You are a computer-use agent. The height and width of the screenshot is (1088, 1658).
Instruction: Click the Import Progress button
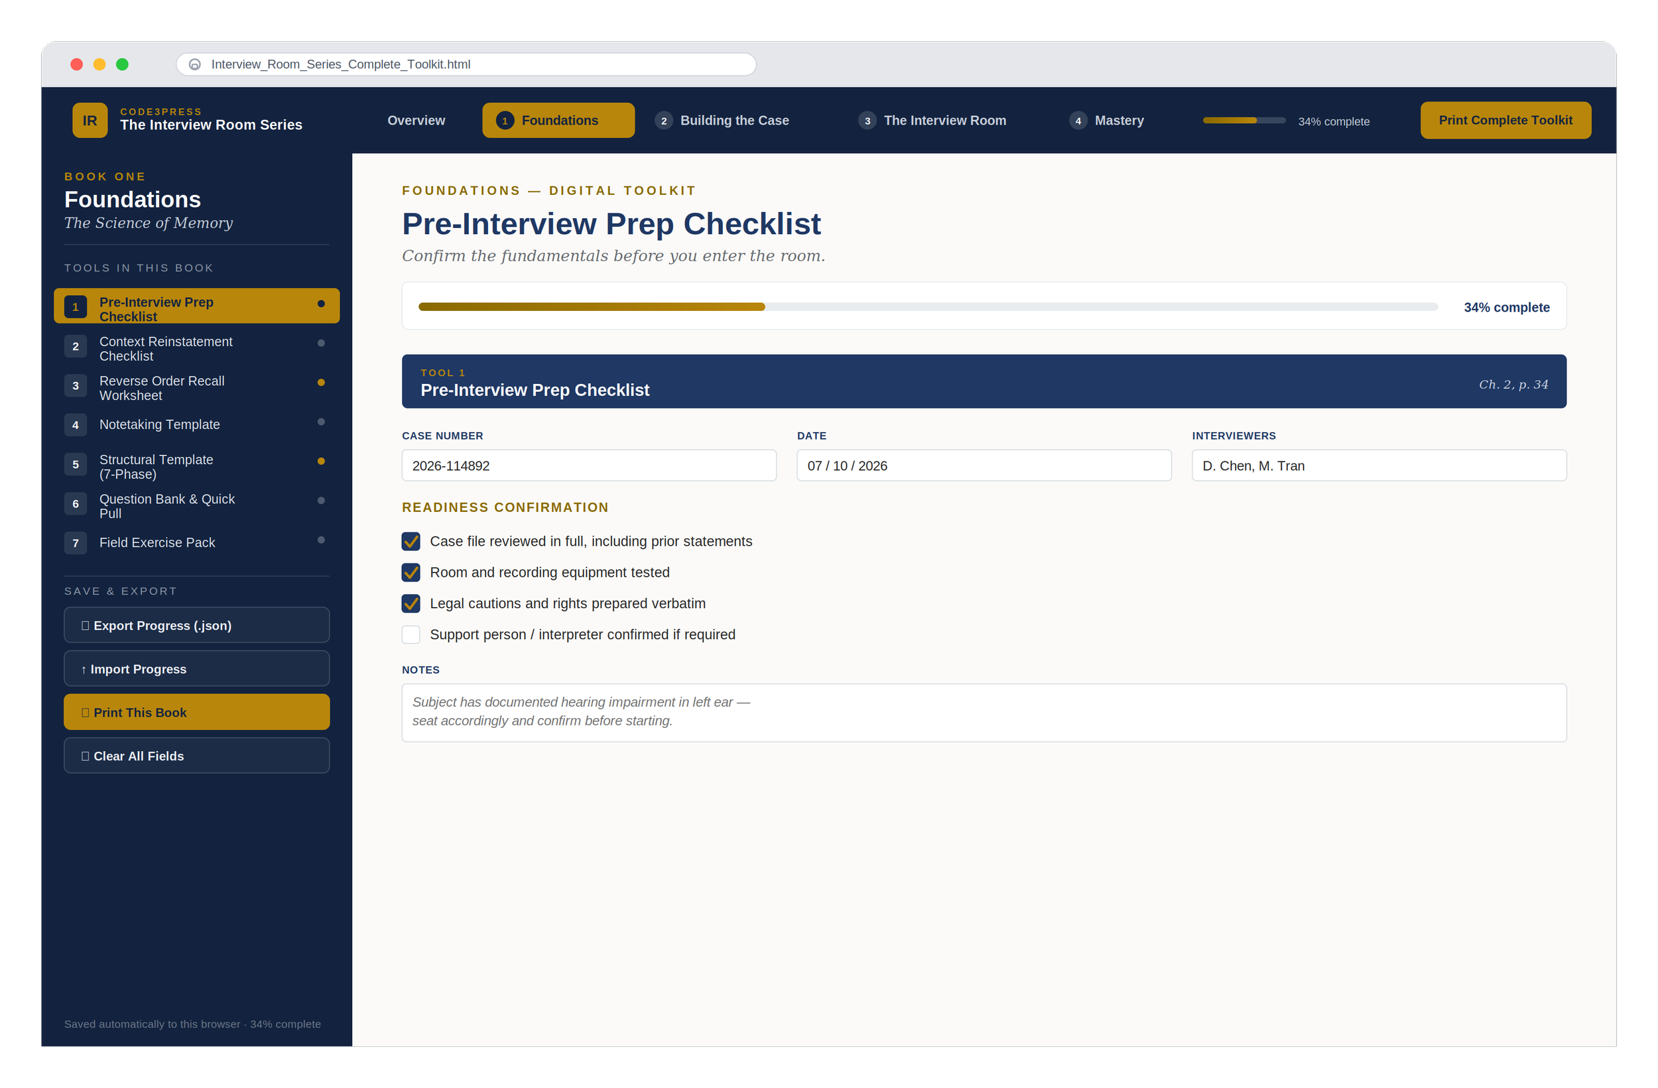pyautogui.click(x=196, y=669)
